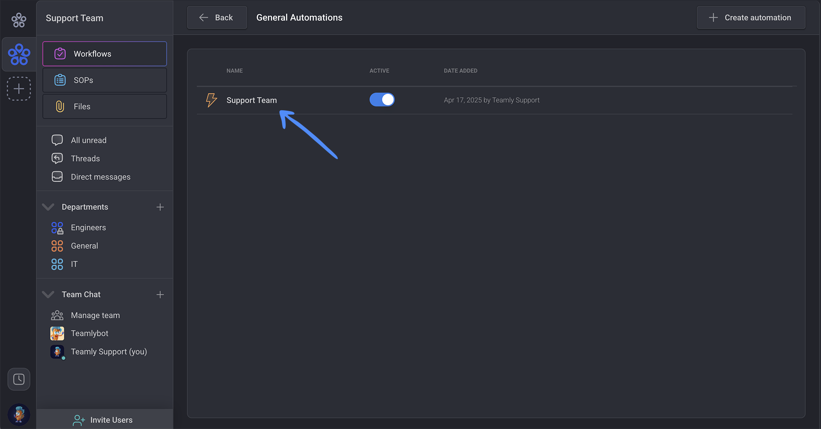
Task: Click the Support Team workspace title
Action: [75, 18]
